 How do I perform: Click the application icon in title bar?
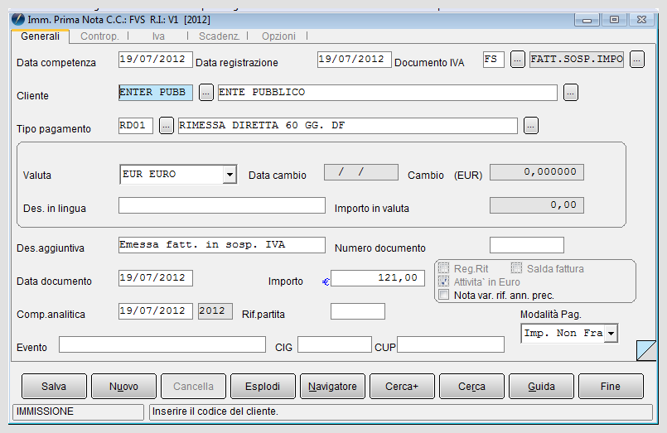[x=18, y=20]
